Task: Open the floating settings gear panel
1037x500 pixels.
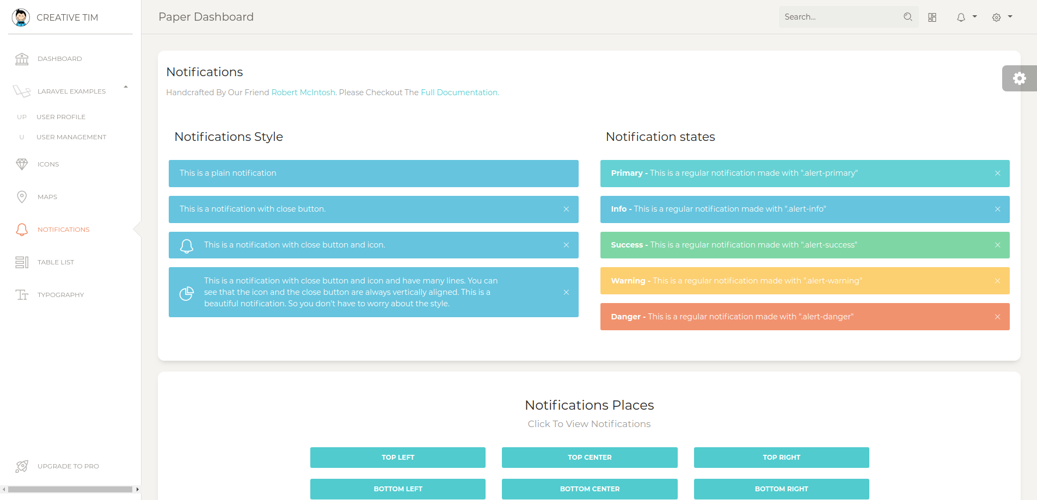Action: pos(1019,78)
